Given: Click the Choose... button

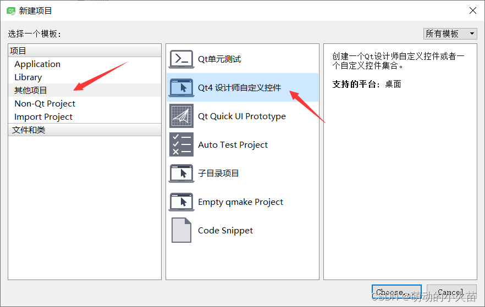Looking at the screenshot, I should click(x=396, y=292).
